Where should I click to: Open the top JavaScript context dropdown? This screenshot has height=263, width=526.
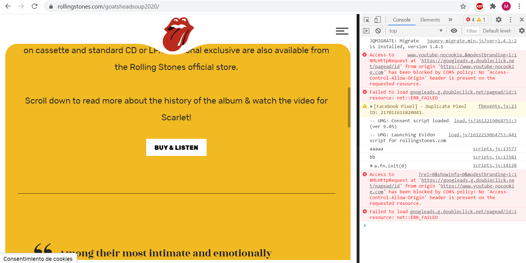point(416,31)
